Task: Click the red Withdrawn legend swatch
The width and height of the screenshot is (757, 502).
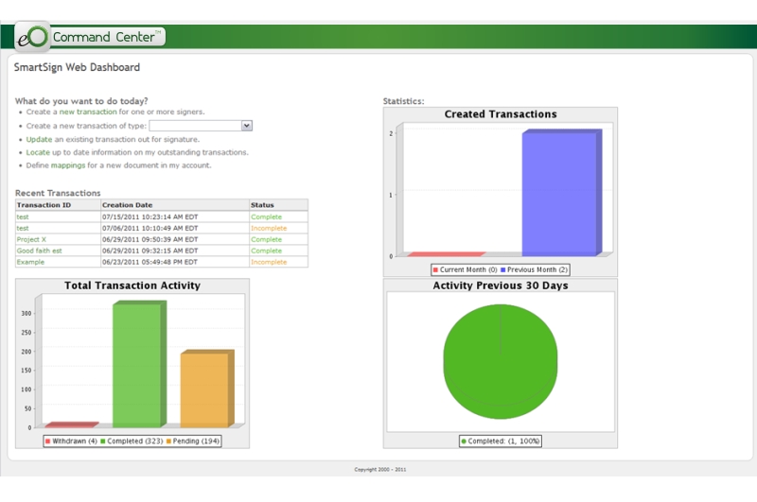Action: [x=48, y=441]
